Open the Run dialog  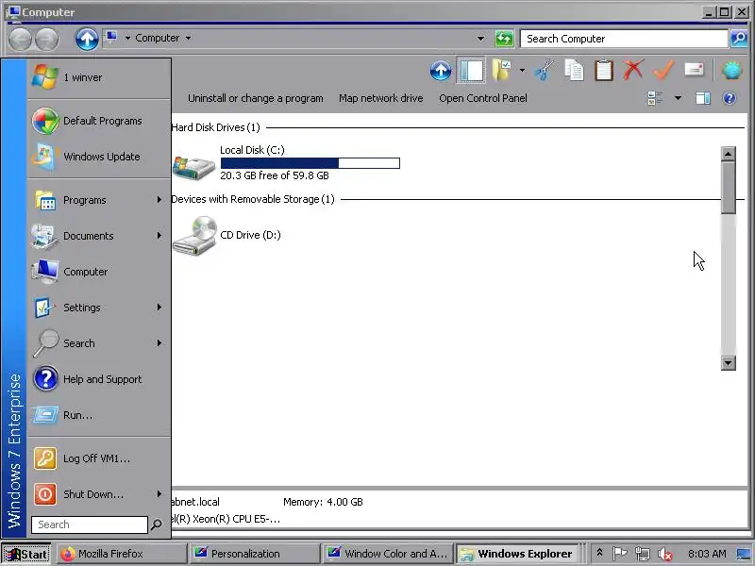point(99,415)
